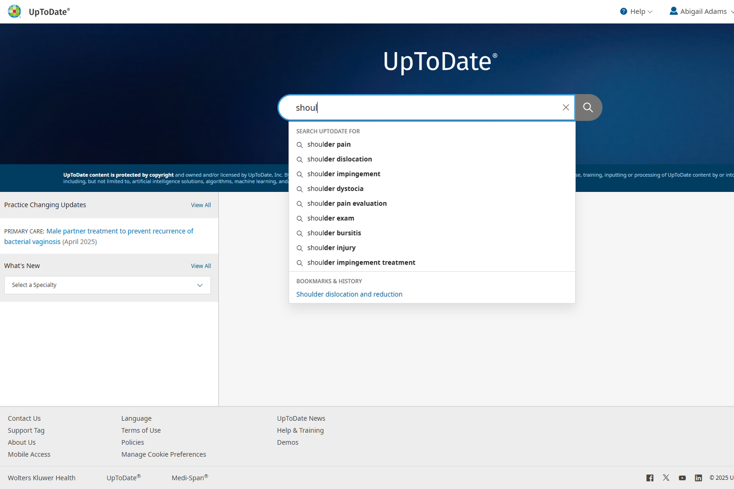
Task: Open the X (Twitter) icon in footer
Action: pos(666,478)
